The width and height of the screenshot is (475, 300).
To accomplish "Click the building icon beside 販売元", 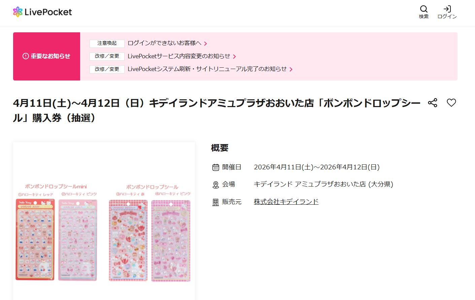I will [x=216, y=202].
